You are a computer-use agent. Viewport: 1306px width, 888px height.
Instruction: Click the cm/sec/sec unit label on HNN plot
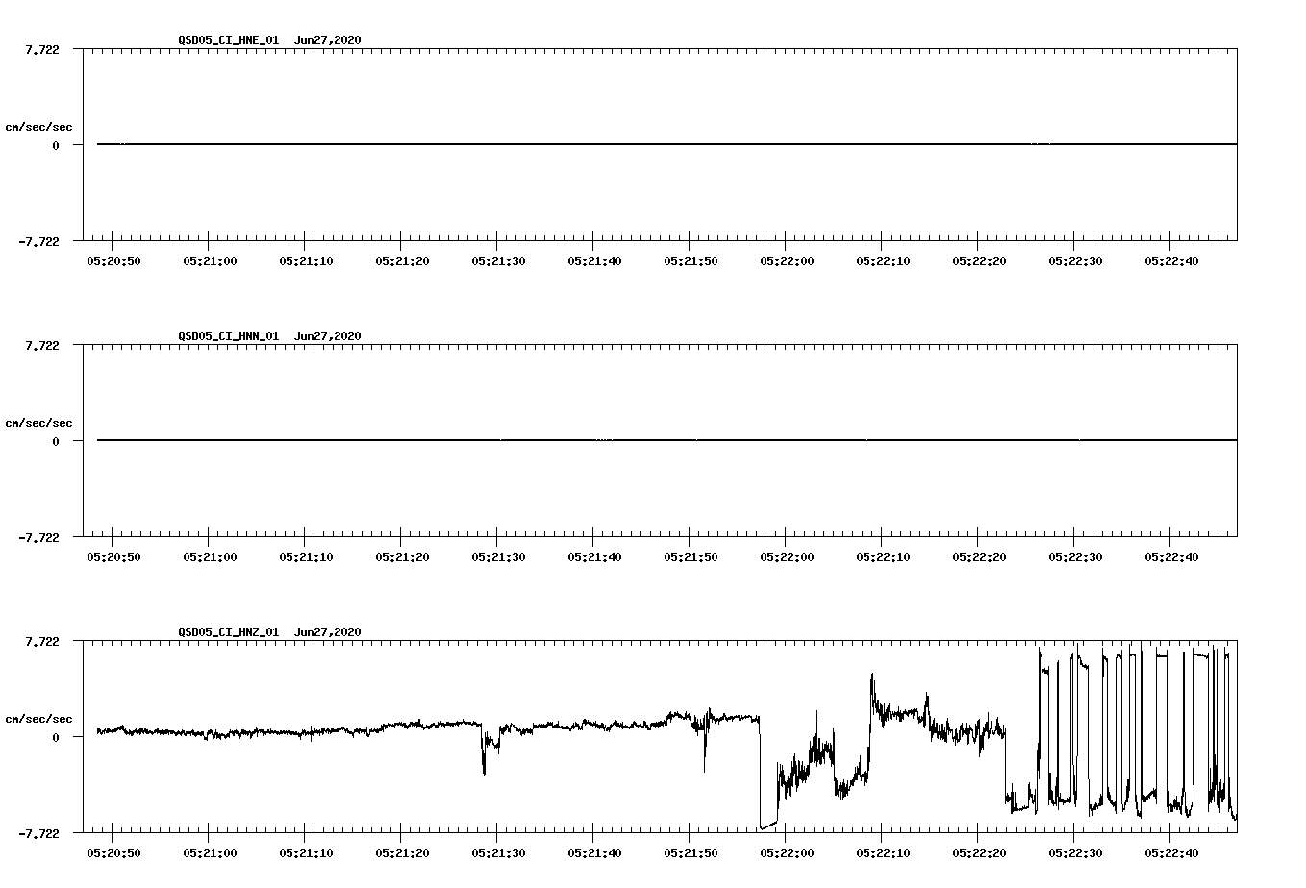(x=38, y=423)
